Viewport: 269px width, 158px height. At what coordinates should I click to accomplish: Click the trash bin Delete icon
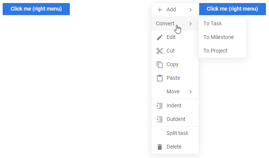tap(160, 147)
